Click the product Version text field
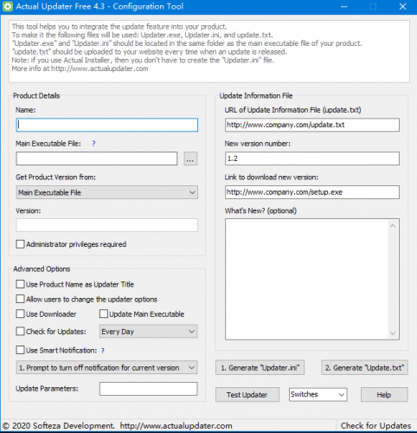This screenshot has height=433, width=417. click(x=106, y=225)
